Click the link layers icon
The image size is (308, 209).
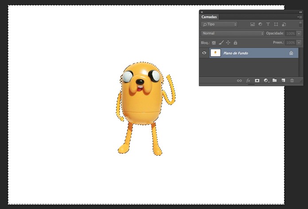click(x=239, y=80)
